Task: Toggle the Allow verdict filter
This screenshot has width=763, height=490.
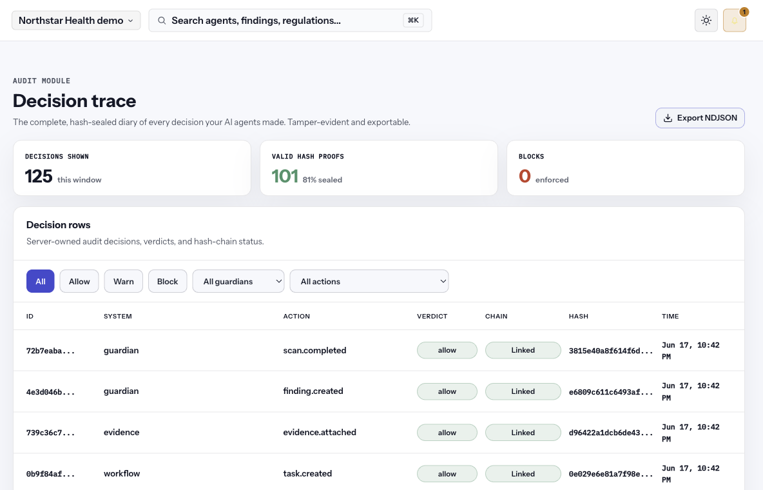Action: pyautogui.click(x=79, y=281)
